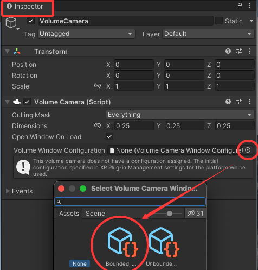Image resolution: width=258 pixels, height=270 pixels.
Task: Click the picker search field
Action: 130,202
